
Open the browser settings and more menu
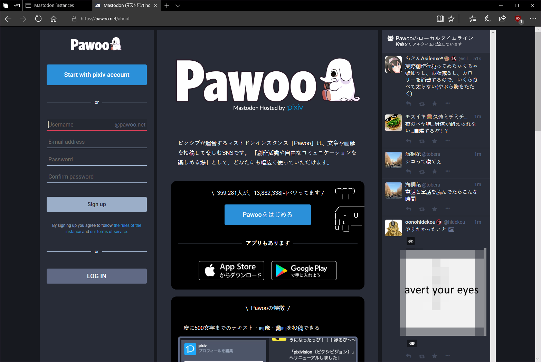533,19
